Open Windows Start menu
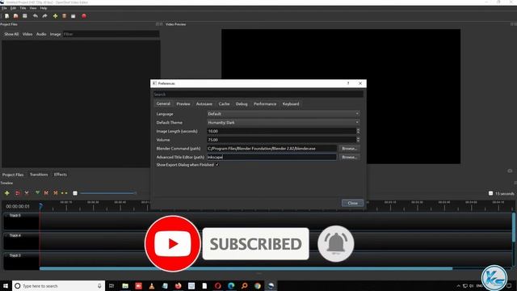This screenshot has width=517, height=291. pos(6,285)
